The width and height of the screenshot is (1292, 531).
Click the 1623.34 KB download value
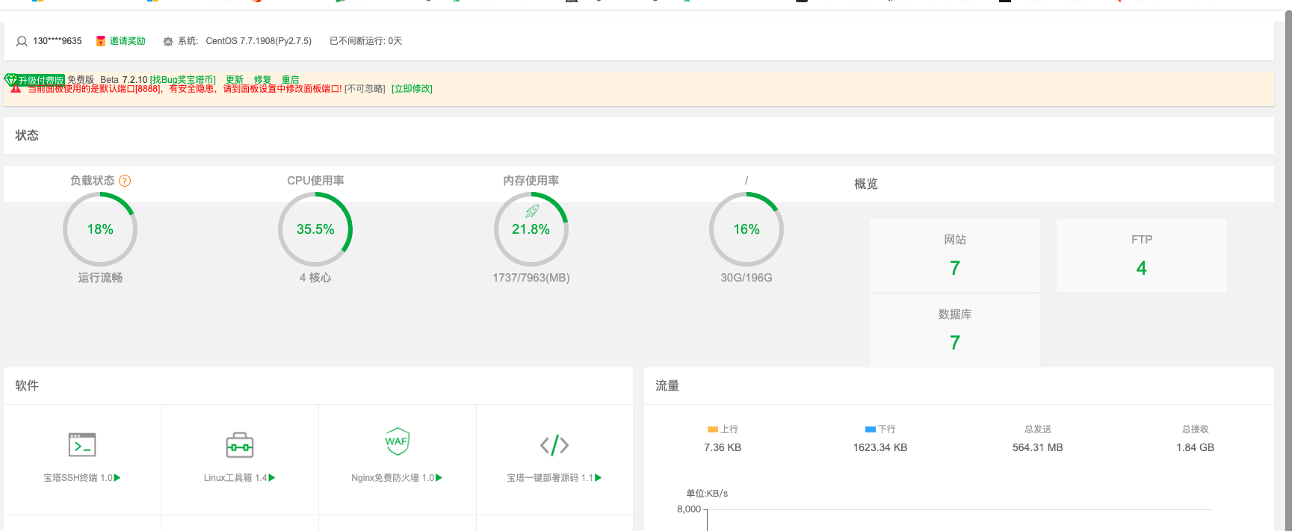880,448
